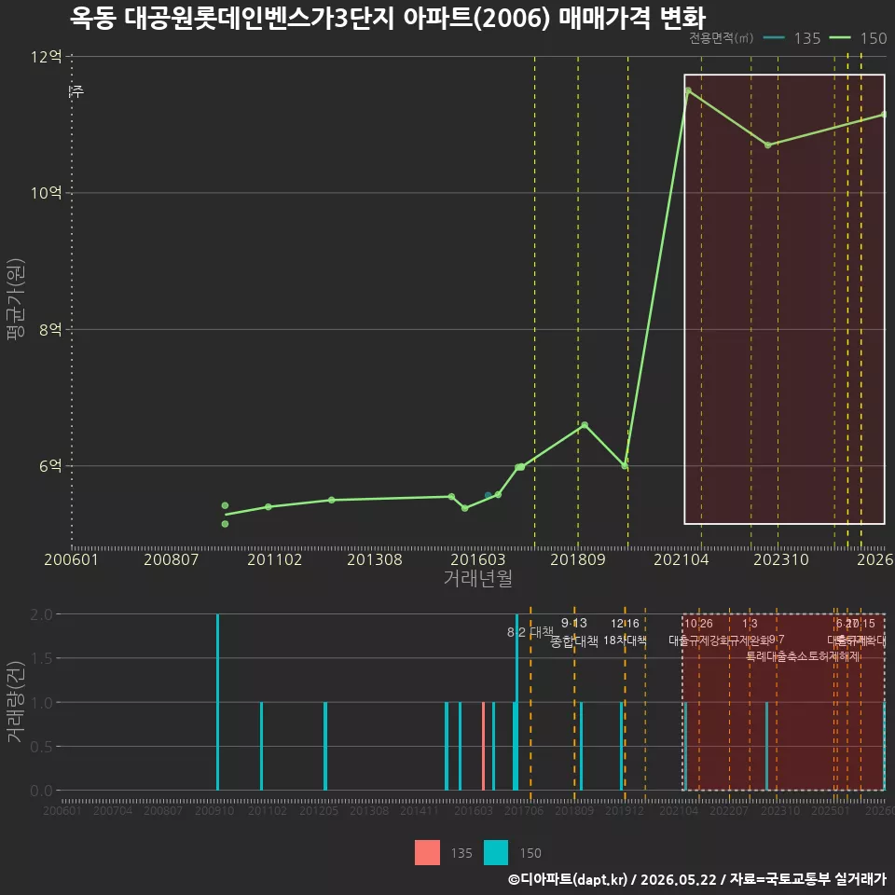
Task: Click the last price point at the right edge
Action: click(x=884, y=114)
